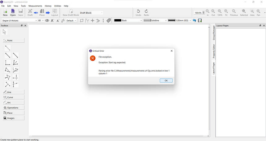Click the New pattern toolbar icon
Viewport: 266px width, 141px height.
(x=5, y=11)
